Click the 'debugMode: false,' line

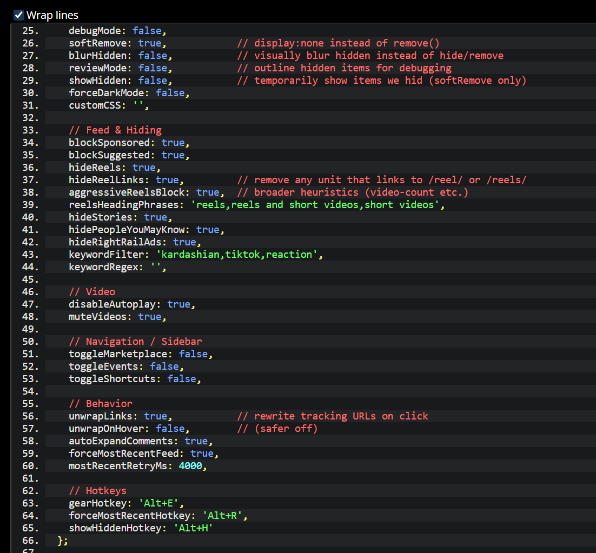pyautogui.click(x=117, y=31)
